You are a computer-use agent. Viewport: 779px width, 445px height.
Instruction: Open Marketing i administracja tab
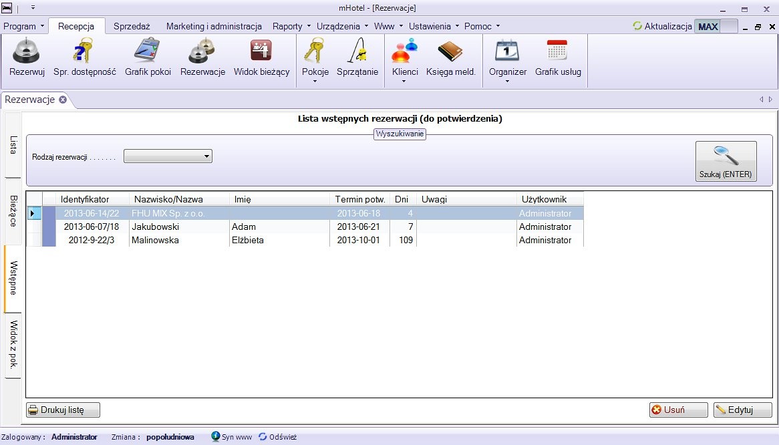coord(214,26)
